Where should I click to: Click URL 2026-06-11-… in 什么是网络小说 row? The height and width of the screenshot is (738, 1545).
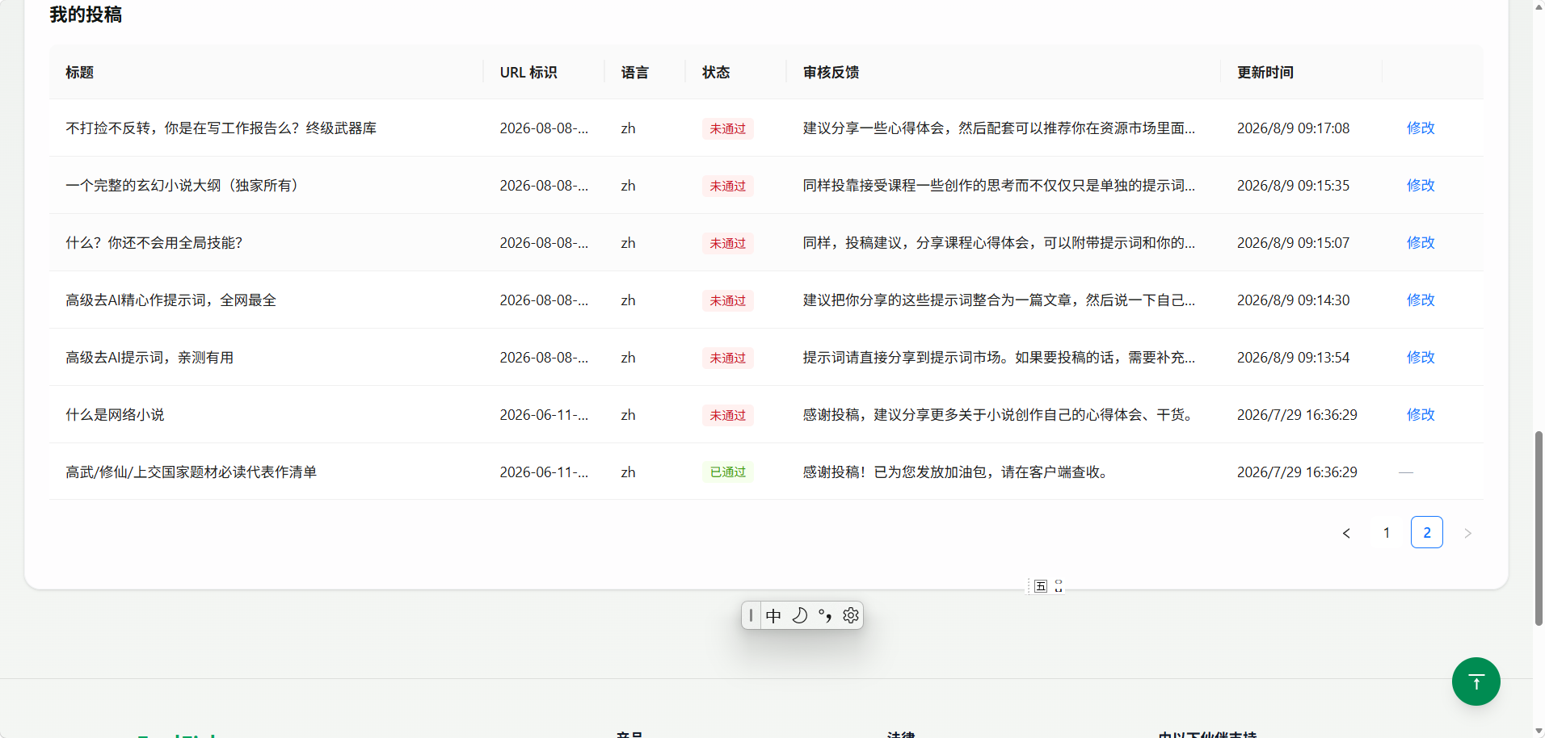pyautogui.click(x=544, y=415)
